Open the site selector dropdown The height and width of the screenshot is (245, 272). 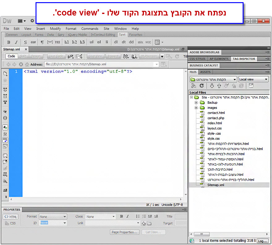click(213, 80)
